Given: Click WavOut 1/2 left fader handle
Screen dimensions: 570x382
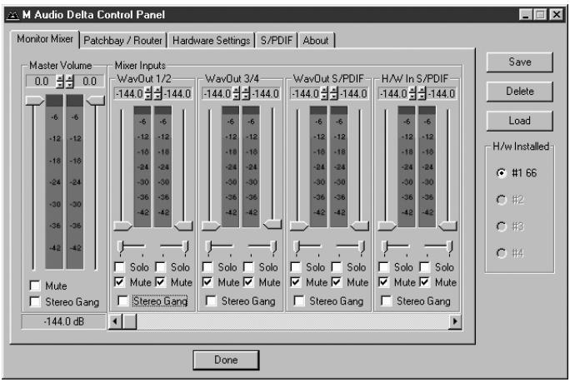Looking at the screenshot, I should point(122,226).
